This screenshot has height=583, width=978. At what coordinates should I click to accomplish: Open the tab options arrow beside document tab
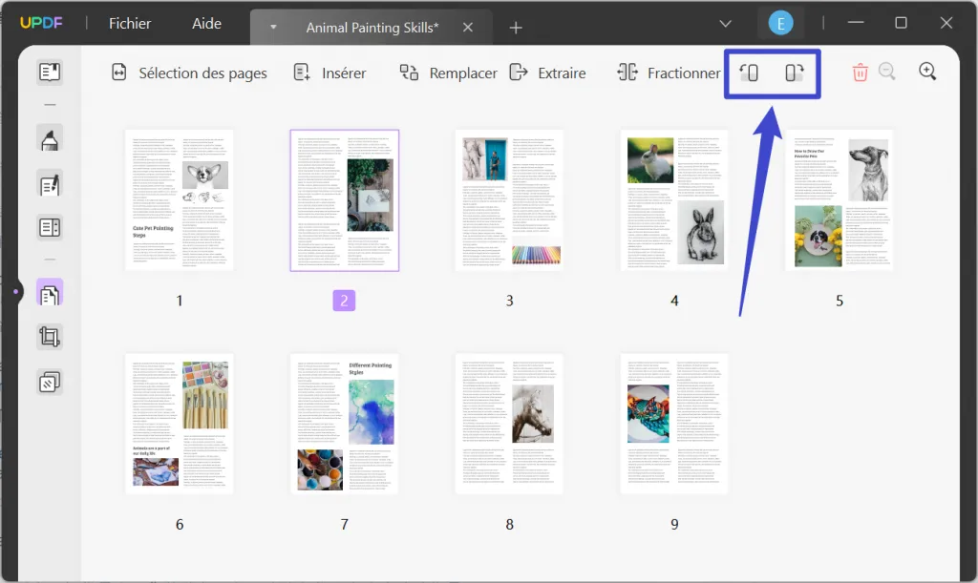coord(274,29)
